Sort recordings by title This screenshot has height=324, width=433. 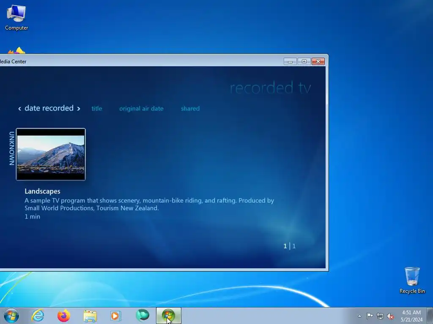97,108
